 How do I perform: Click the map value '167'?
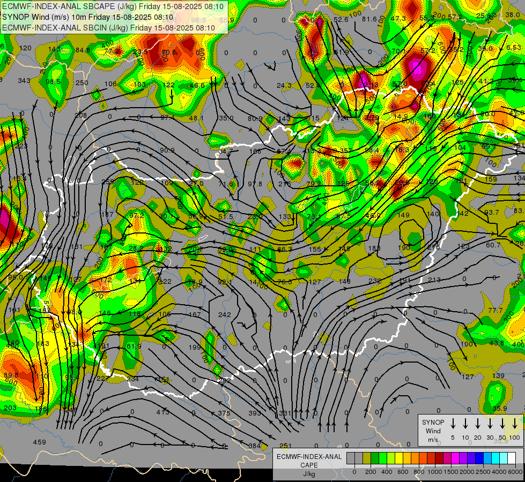[195, 314]
